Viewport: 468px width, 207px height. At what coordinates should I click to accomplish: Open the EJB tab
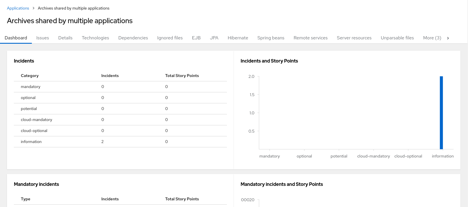[196, 38]
